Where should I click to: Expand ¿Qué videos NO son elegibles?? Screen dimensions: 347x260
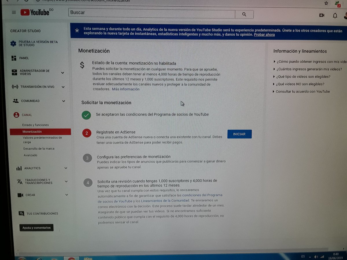[299, 84]
